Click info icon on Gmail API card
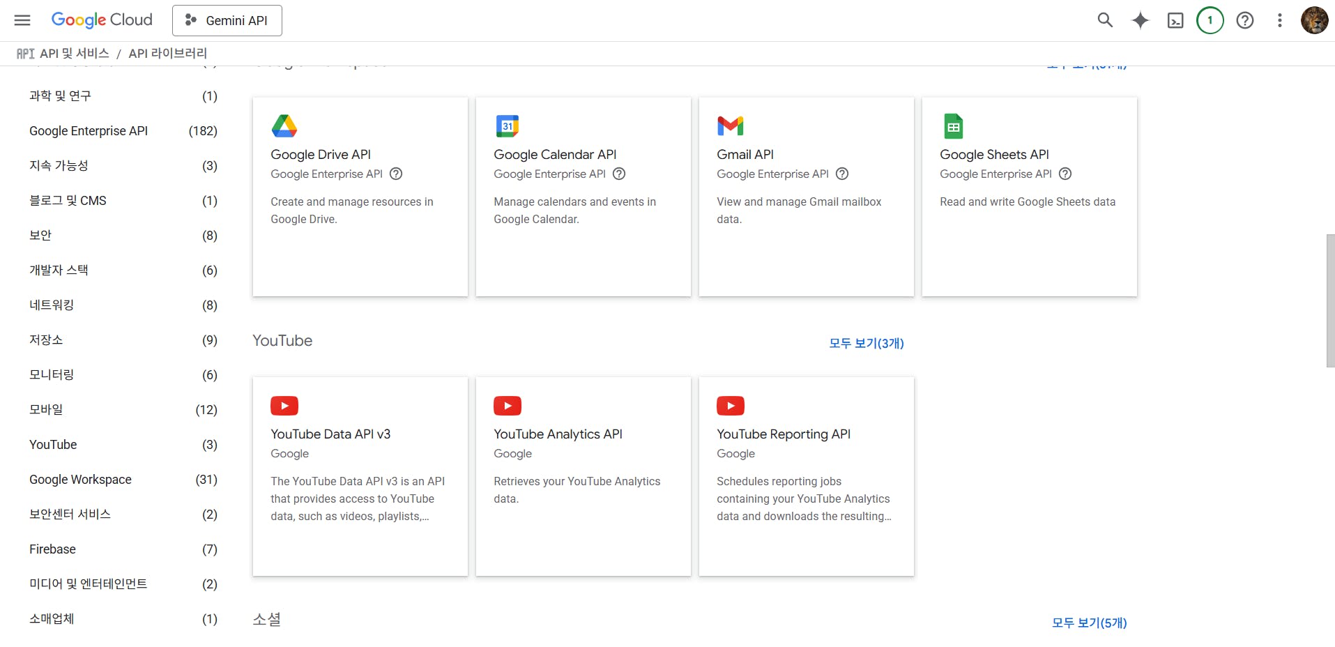 (x=842, y=174)
